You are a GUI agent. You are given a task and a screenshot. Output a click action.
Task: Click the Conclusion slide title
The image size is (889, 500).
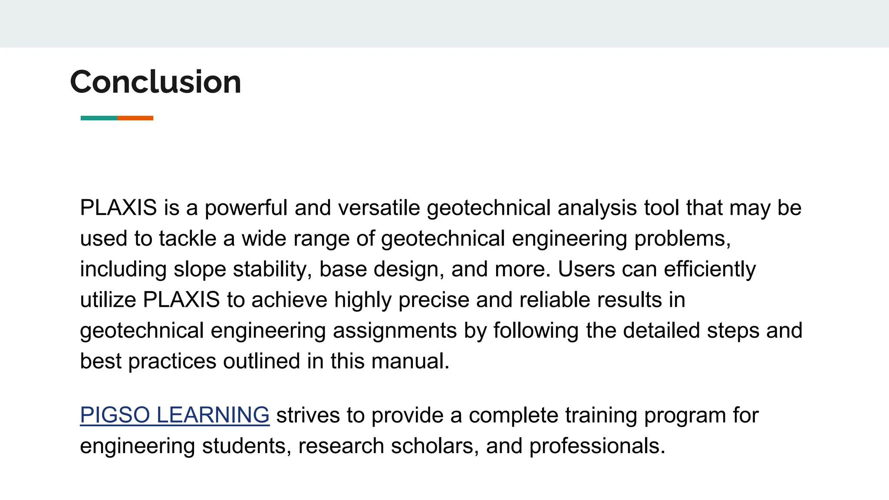tap(155, 82)
